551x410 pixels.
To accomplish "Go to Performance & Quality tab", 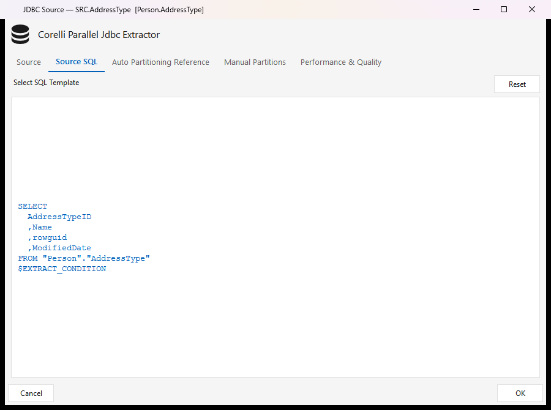I will click(x=341, y=62).
